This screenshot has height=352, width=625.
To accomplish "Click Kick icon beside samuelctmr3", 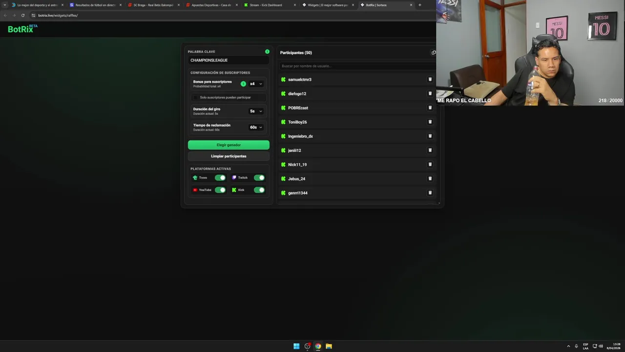I will coord(283,79).
